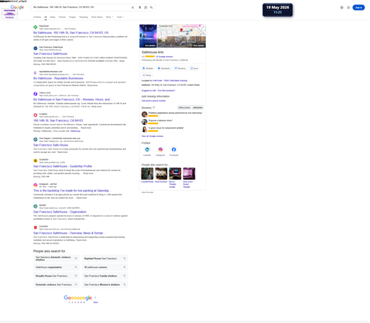
Task: Open the Shopping search tab
Action: 84,17
